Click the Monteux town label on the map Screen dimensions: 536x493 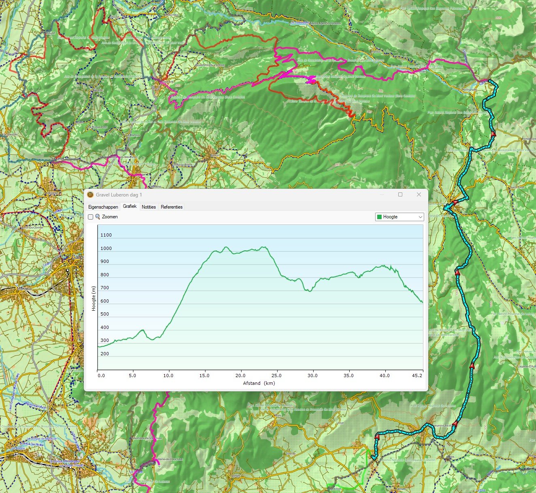[23, 288]
